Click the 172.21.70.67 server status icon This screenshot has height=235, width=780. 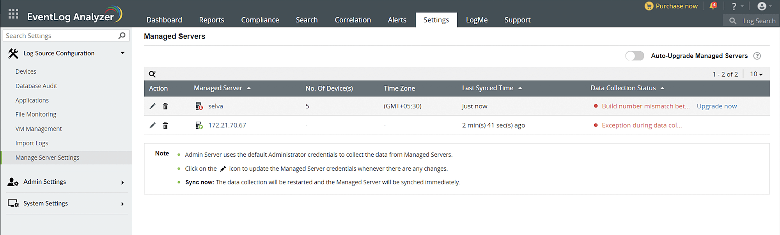(x=199, y=125)
